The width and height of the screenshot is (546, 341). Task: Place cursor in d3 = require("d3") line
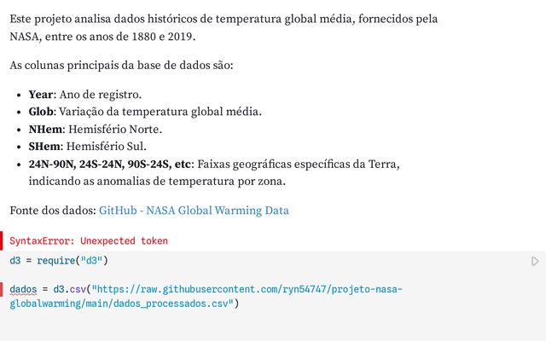click(x=59, y=261)
